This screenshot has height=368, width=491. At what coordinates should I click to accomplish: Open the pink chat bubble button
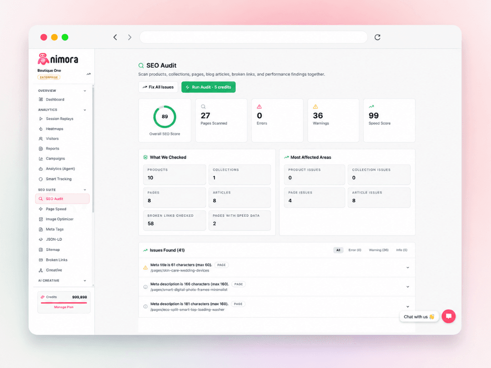click(448, 316)
